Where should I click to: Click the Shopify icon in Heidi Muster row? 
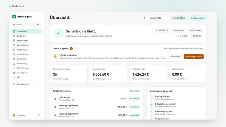tap(55, 99)
